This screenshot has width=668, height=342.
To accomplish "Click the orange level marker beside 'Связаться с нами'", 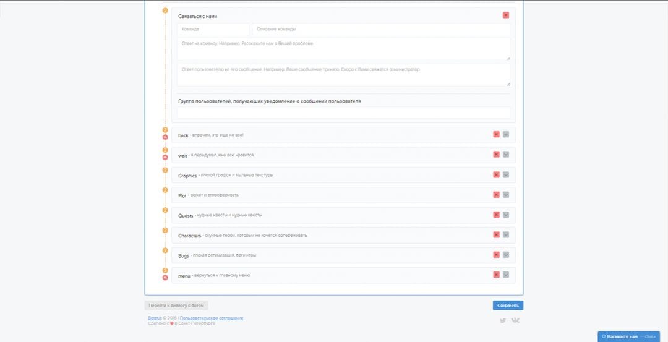I will pyautogui.click(x=165, y=11).
